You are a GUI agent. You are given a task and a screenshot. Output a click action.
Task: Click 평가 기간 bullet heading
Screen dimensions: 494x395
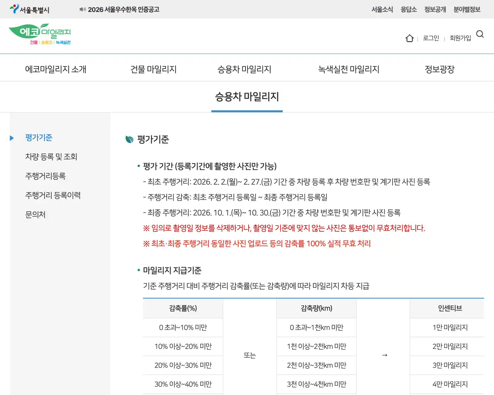(x=210, y=166)
